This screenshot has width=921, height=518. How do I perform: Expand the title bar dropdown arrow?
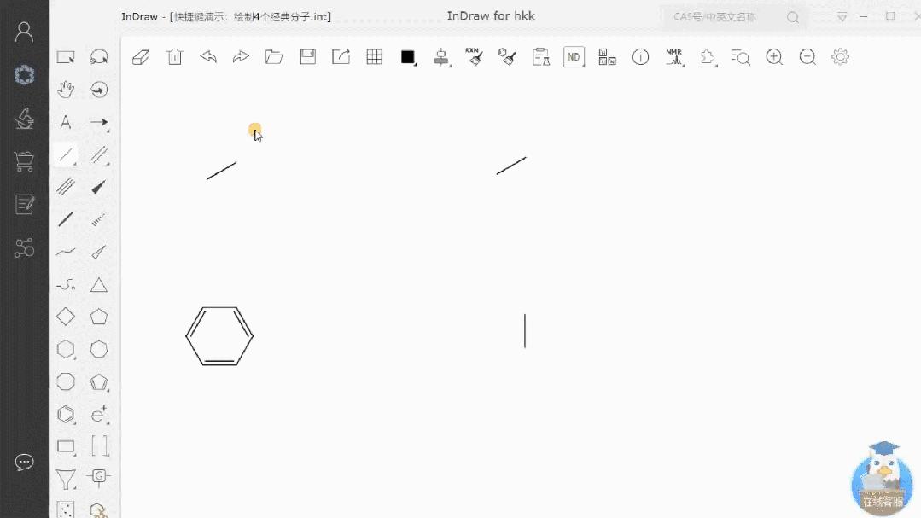pos(842,16)
